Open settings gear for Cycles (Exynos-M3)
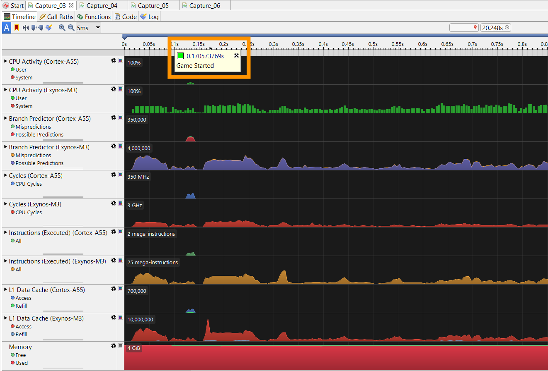 coord(114,203)
